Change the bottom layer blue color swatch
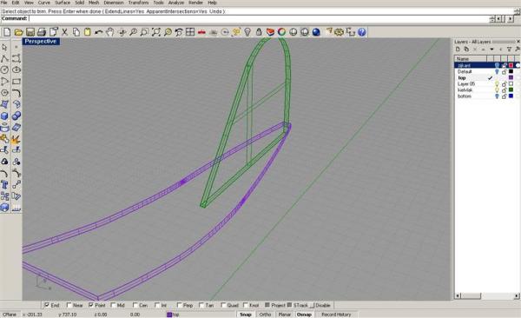This screenshot has width=521, height=318. 511,96
